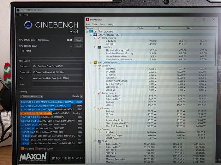Open the ranking Details dropdown arrow
Image resolution: width=221 pixels, height=165 pixels.
point(81,96)
